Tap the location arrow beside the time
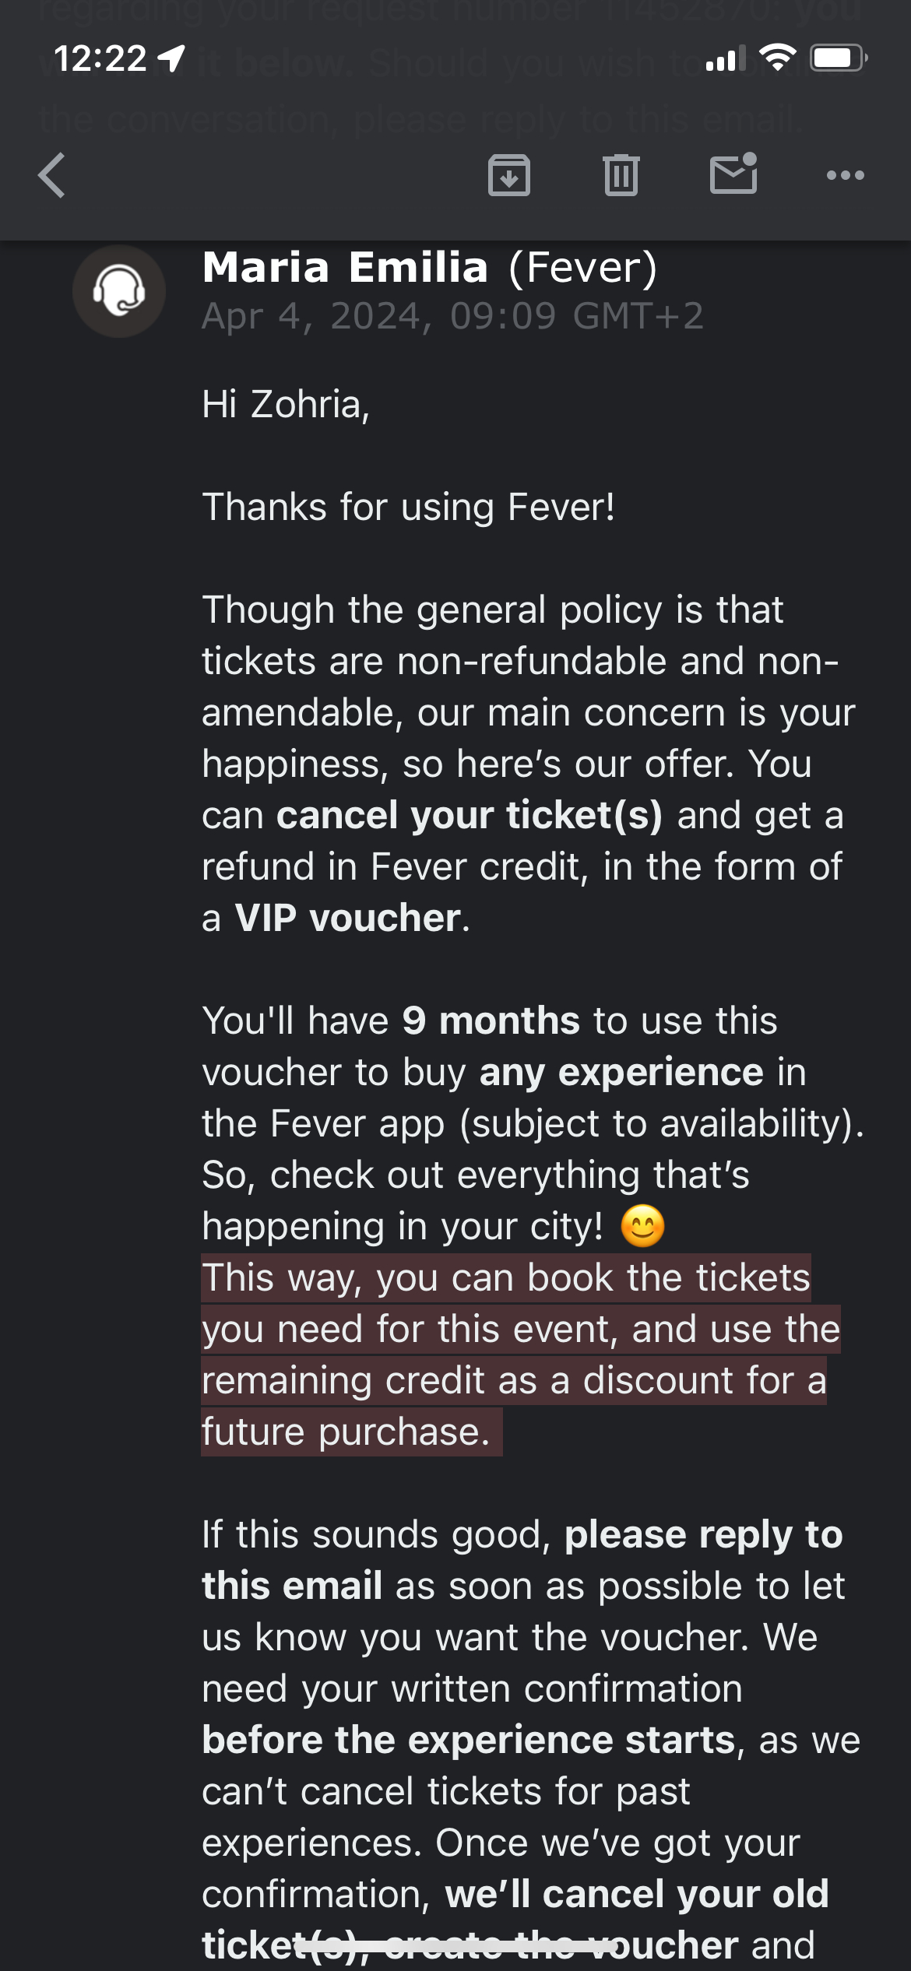 tap(171, 58)
